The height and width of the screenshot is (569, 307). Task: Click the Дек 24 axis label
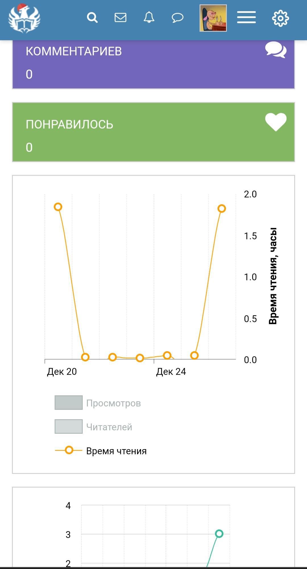coord(171,372)
